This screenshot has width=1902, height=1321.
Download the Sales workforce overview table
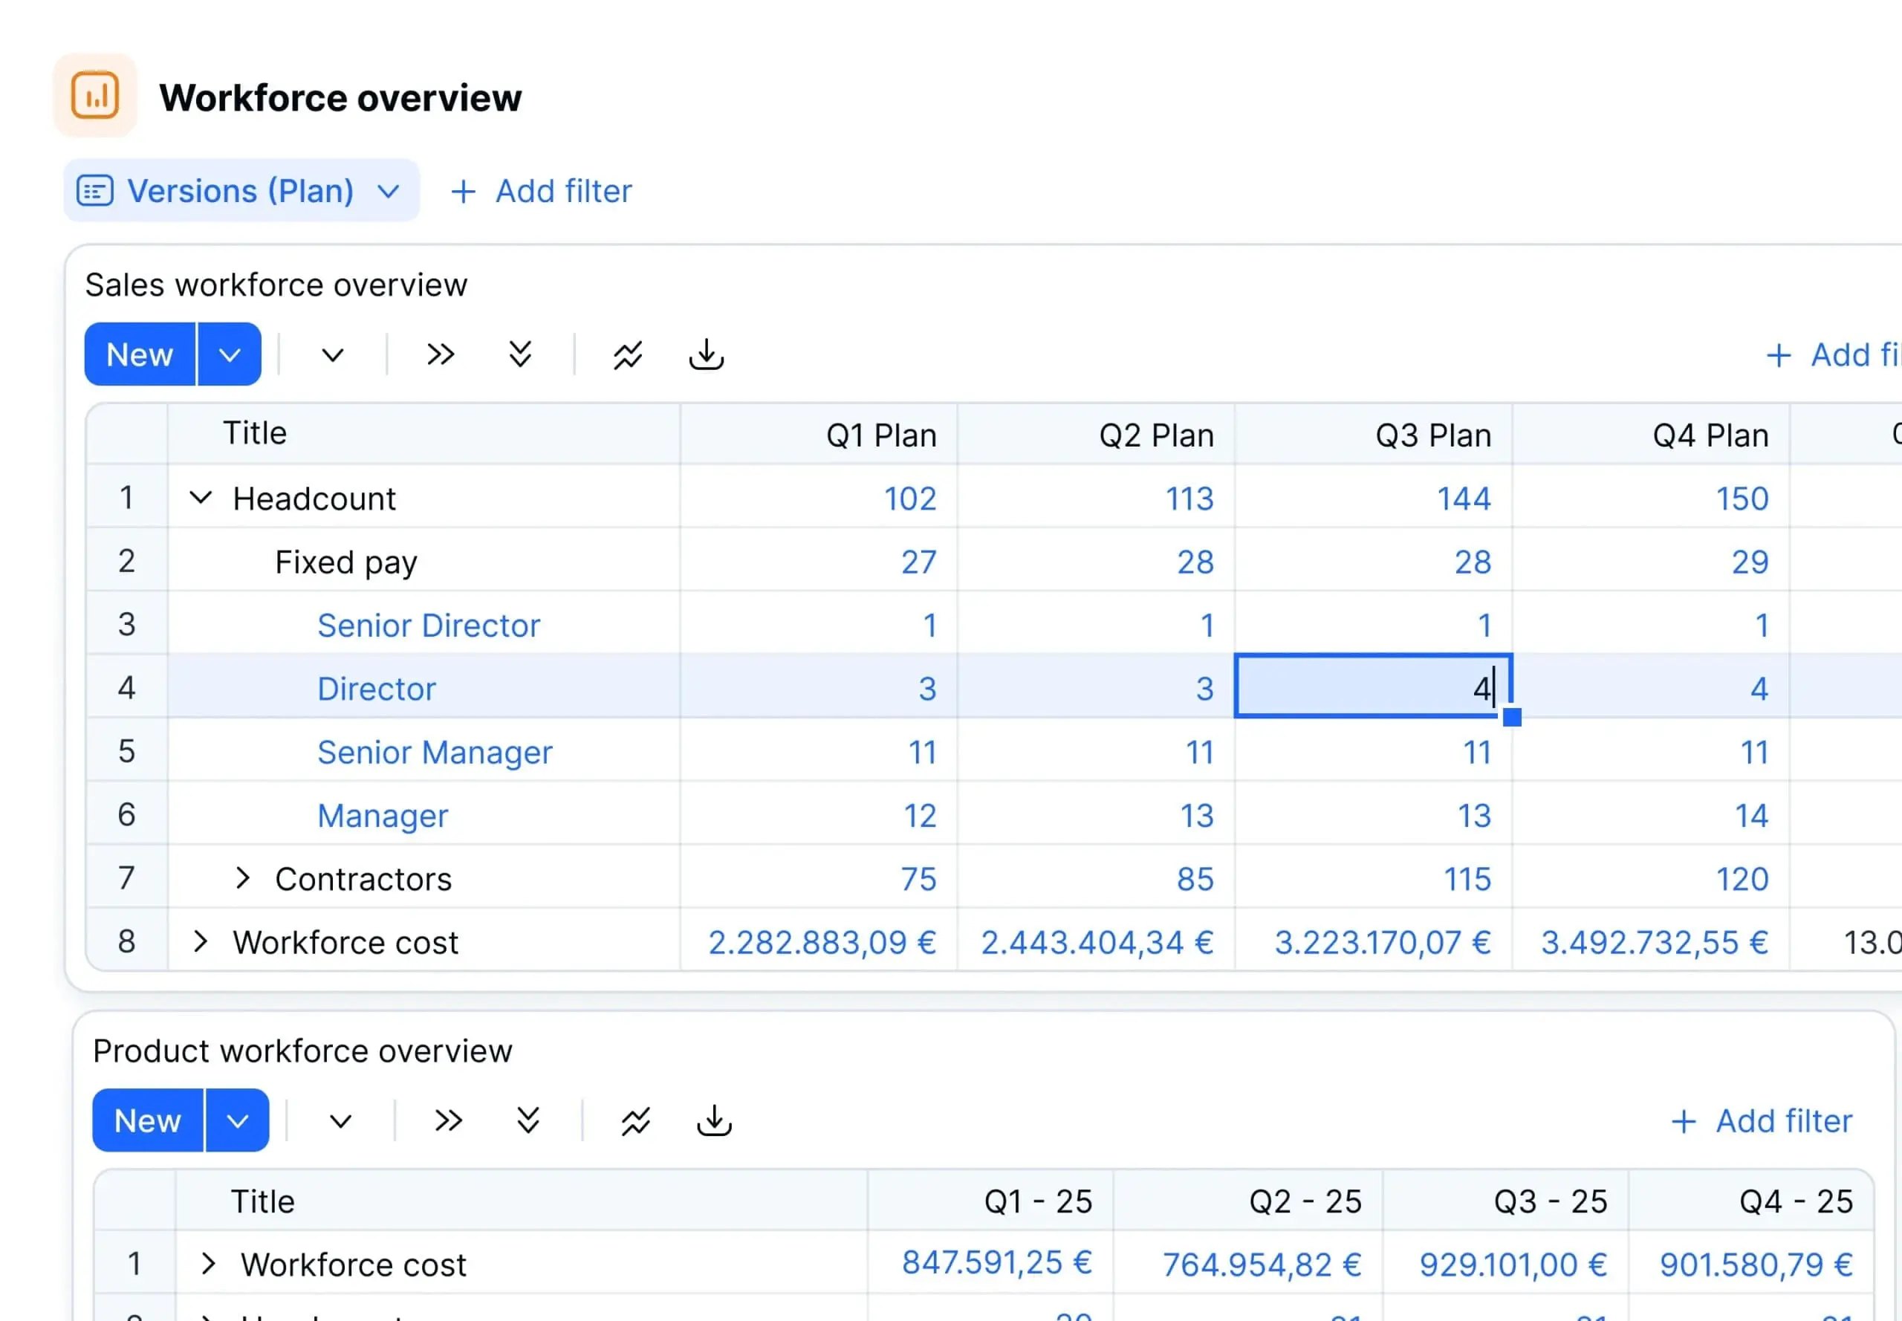(x=705, y=354)
